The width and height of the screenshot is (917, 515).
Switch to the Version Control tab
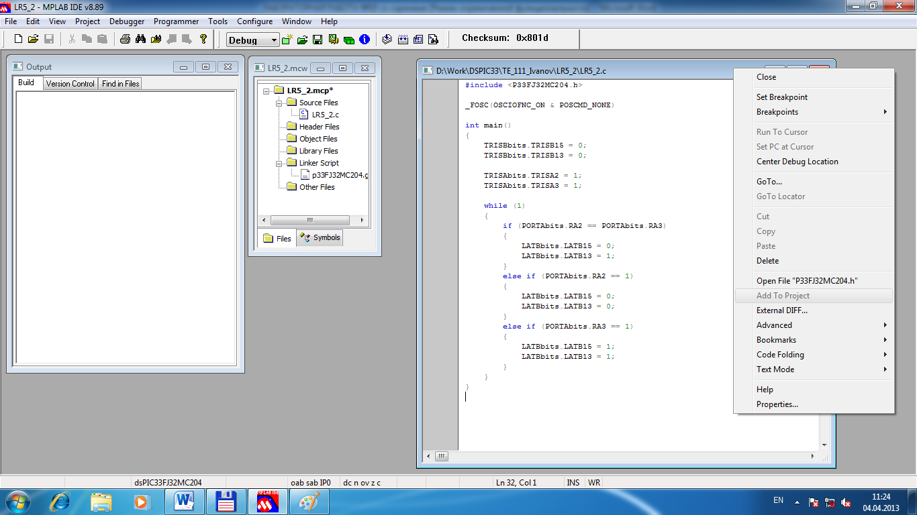(70, 84)
